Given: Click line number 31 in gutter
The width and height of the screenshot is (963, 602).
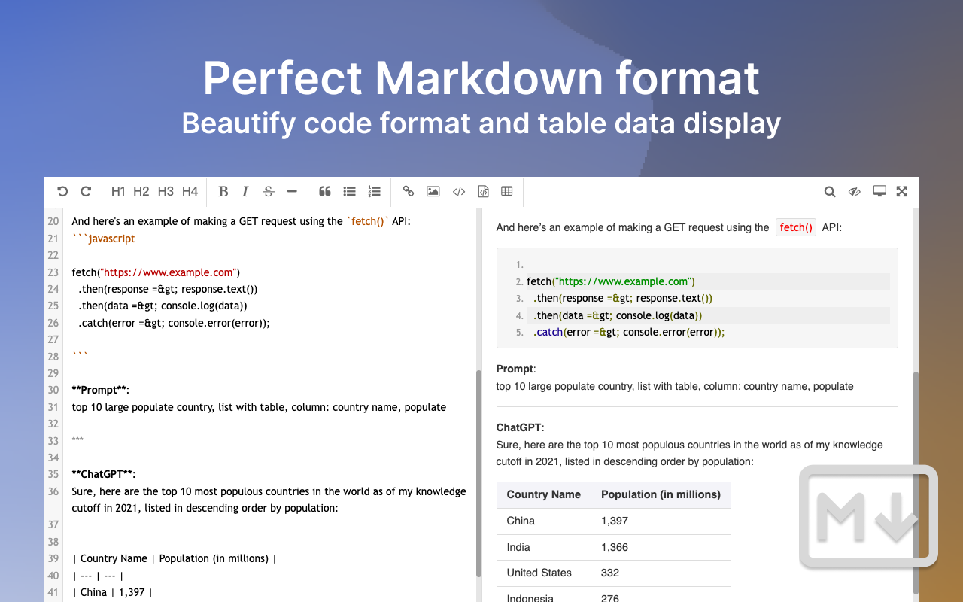Looking at the screenshot, I should click(x=53, y=407).
